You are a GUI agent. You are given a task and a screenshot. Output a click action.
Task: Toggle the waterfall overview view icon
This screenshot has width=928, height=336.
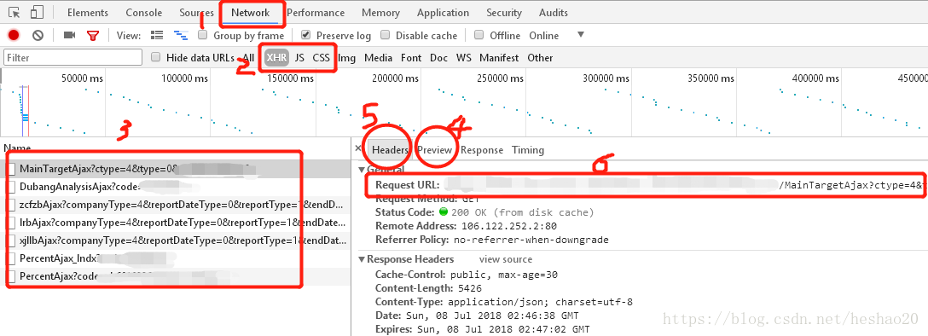pyautogui.click(x=181, y=36)
